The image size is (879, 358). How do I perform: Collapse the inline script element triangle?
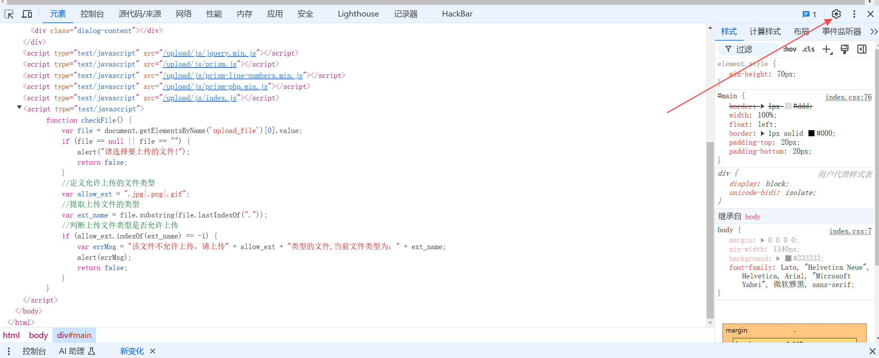click(x=19, y=108)
